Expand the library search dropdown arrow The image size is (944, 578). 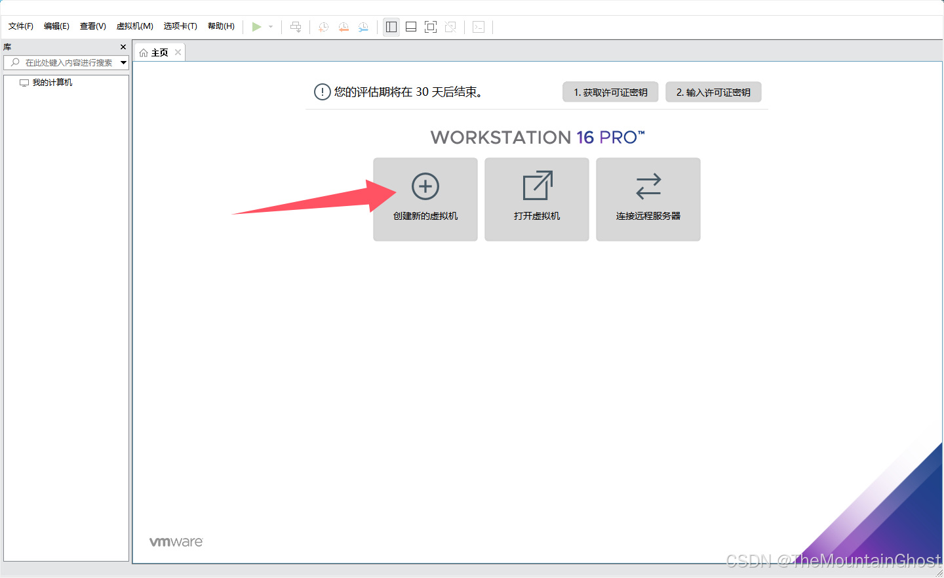pos(123,62)
